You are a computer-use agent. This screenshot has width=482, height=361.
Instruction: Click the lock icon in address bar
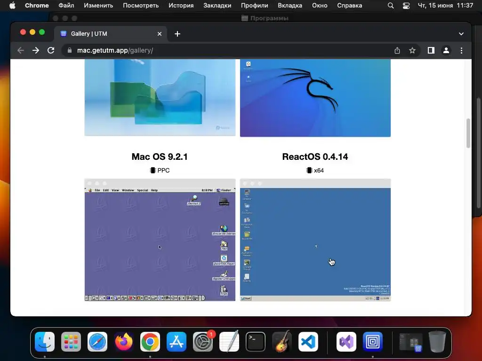(x=70, y=50)
